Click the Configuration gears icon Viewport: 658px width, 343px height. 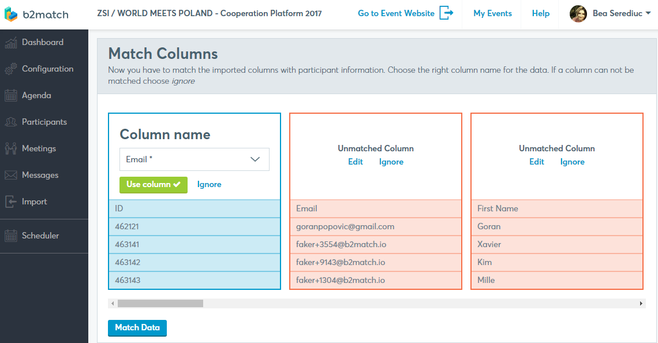pos(10,69)
